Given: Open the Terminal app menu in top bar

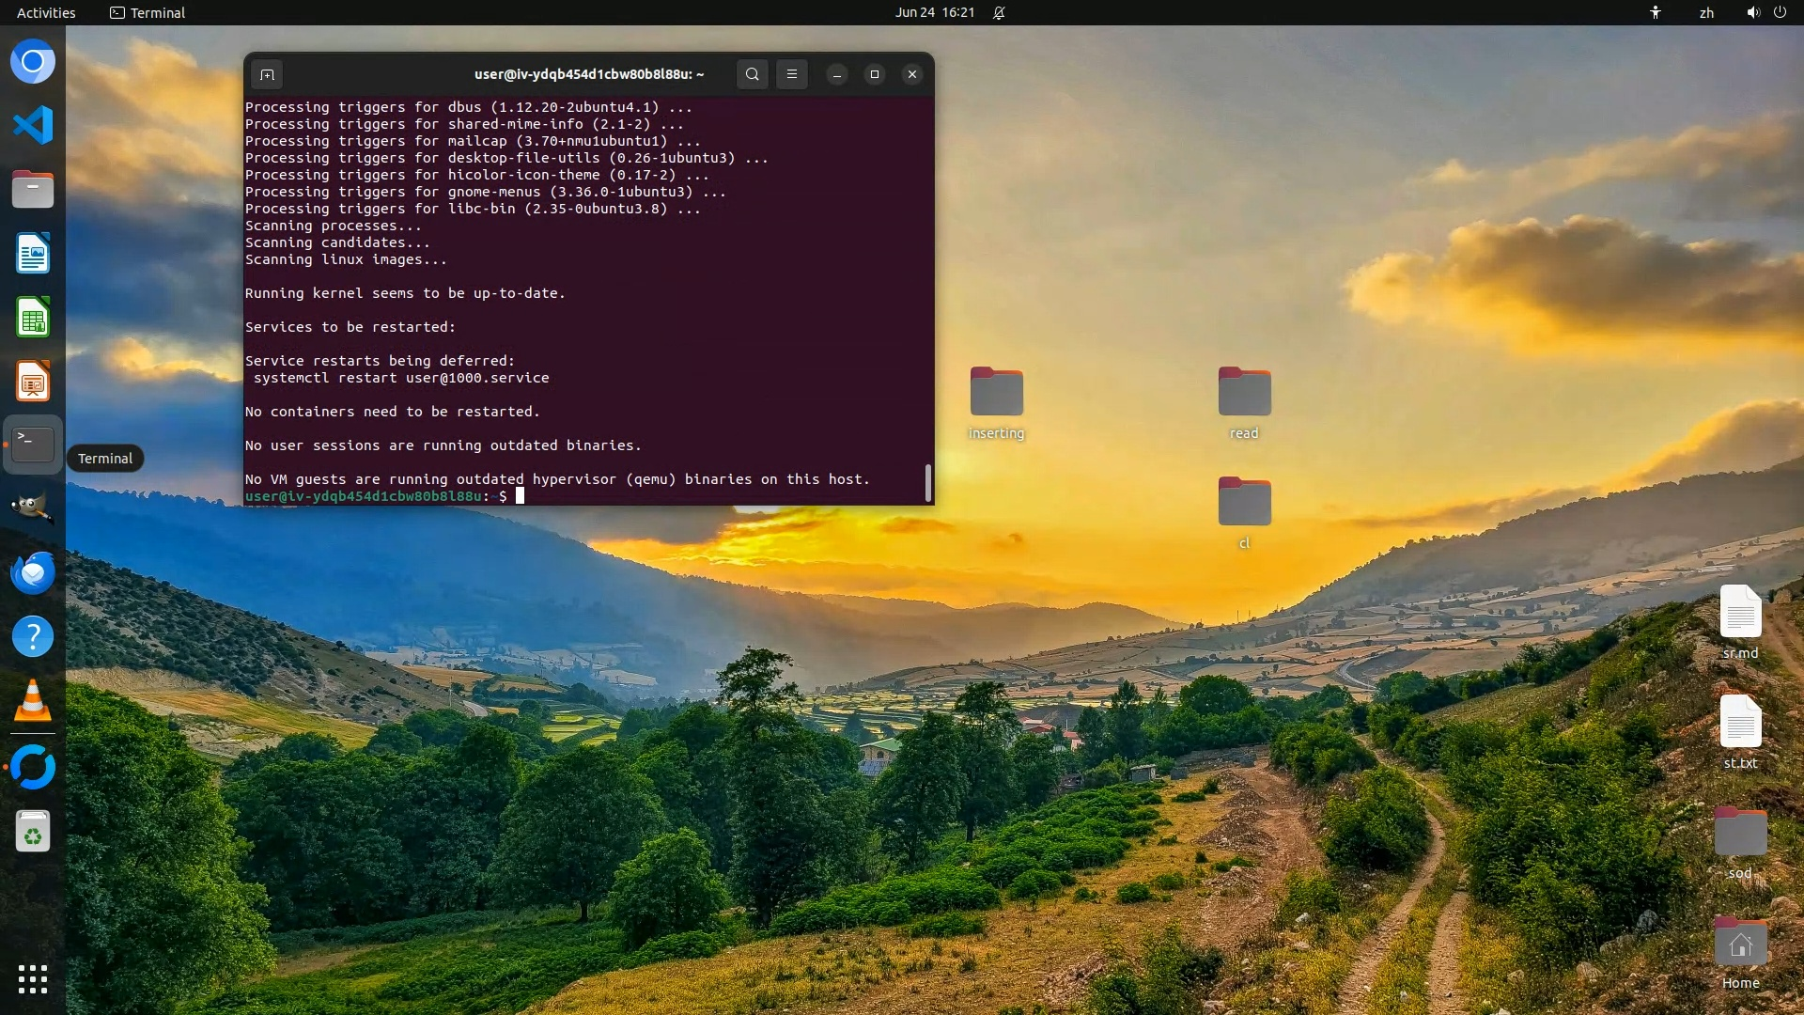Looking at the screenshot, I should pos(148,12).
